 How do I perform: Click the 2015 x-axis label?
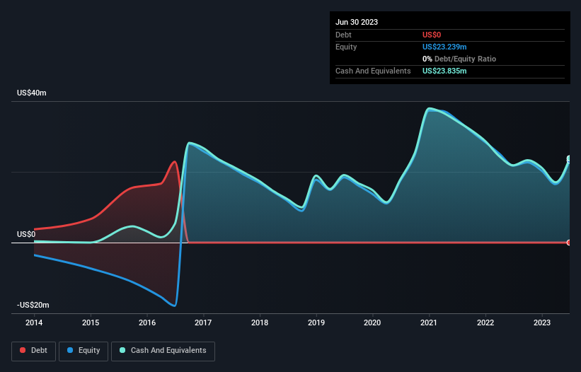[91, 322]
